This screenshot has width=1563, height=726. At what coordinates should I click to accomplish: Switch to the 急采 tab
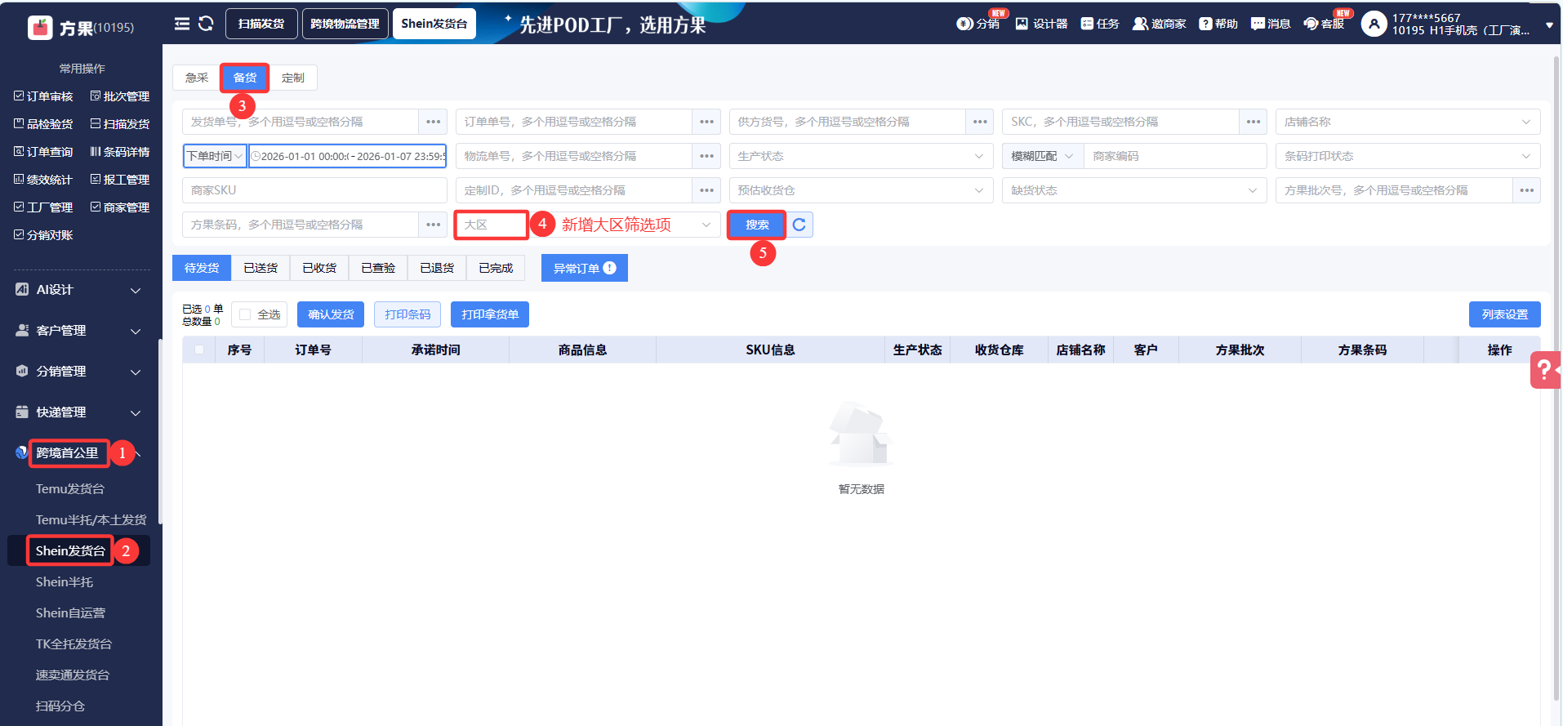coord(197,78)
